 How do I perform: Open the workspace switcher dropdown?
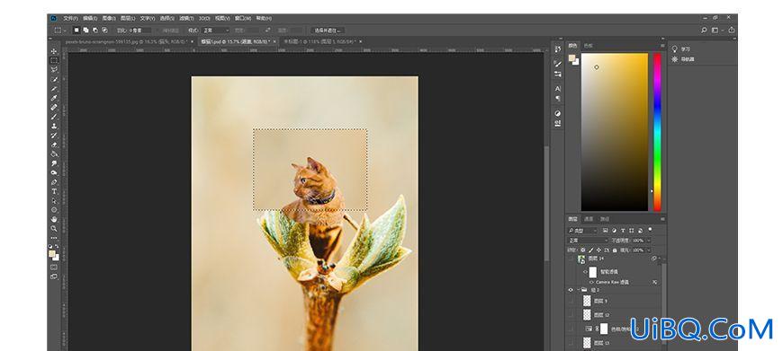click(x=717, y=31)
